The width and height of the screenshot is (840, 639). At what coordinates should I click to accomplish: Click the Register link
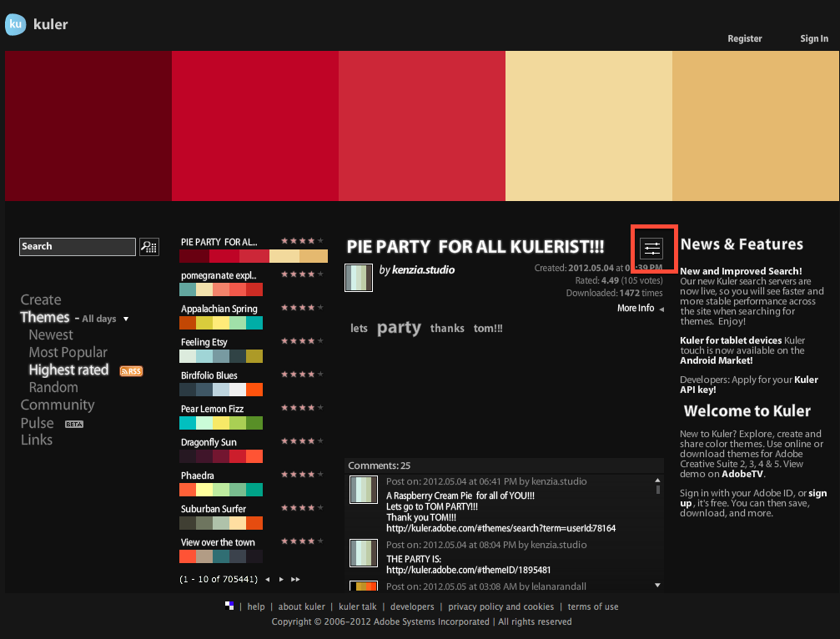(745, 38)
